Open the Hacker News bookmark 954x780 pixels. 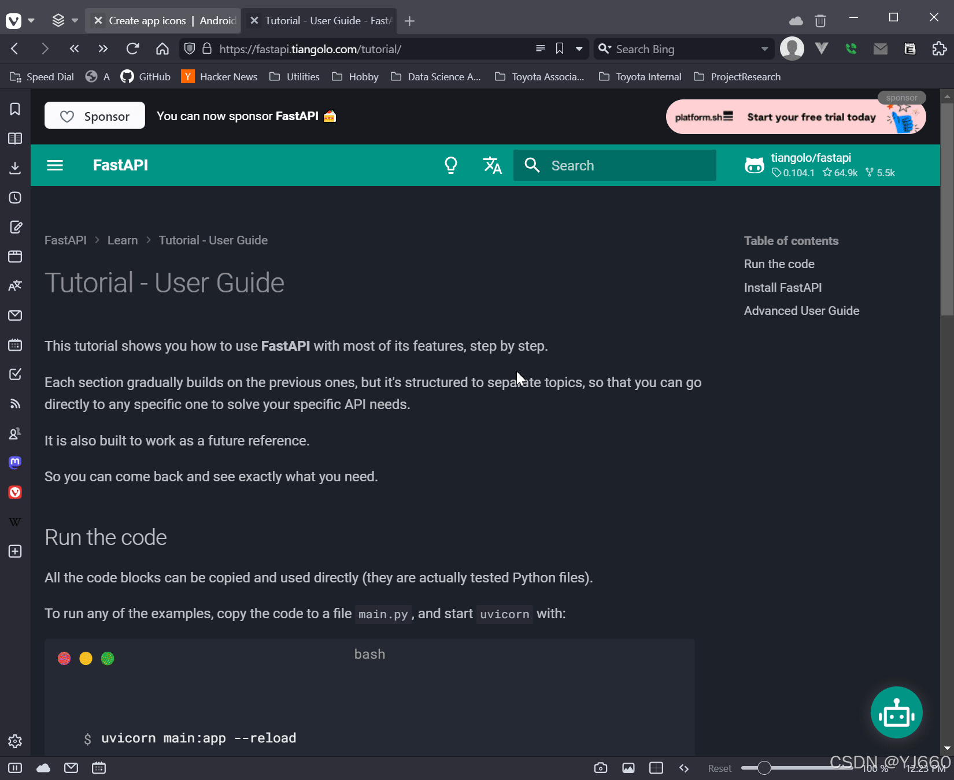219,77
